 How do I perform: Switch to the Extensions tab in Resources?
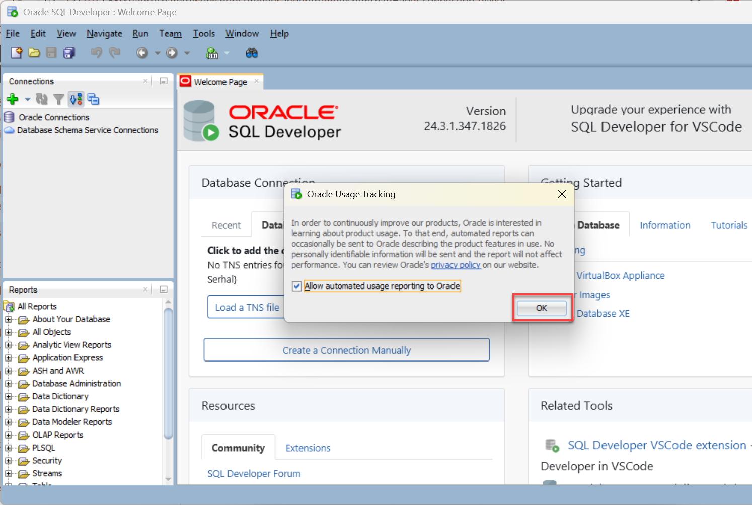coord(308,448)
